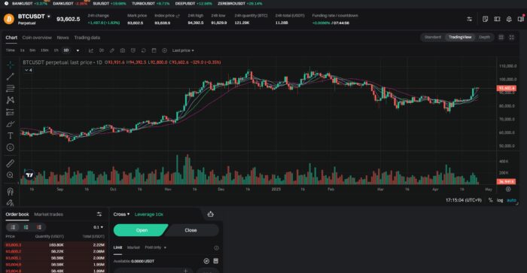Screen dimensions: 527x273
Task: Open the Leverage 10x setting
Action: [x=149, y=214]
